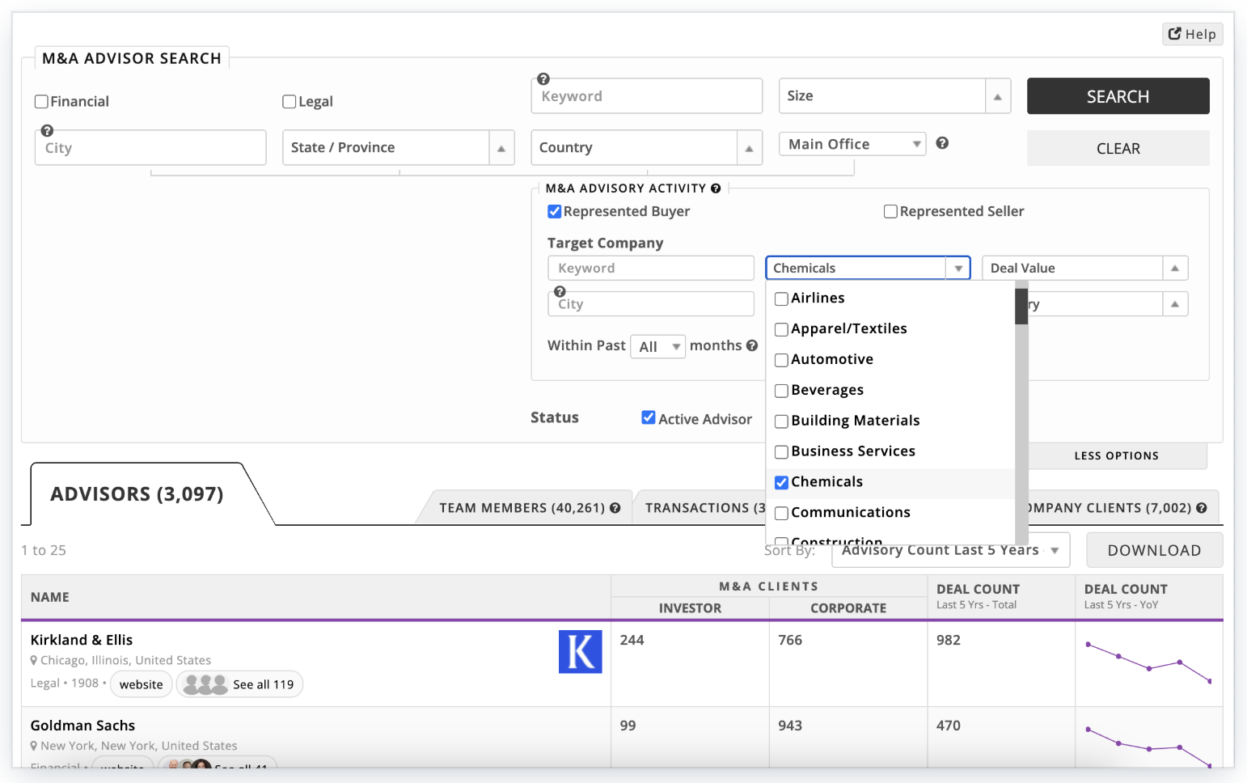Click help icon above Keyword field
Screen dimensions: 1247x783
543,79
